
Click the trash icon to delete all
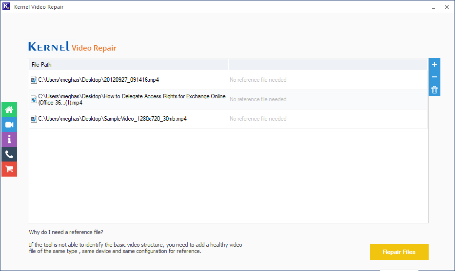(434, 90)
